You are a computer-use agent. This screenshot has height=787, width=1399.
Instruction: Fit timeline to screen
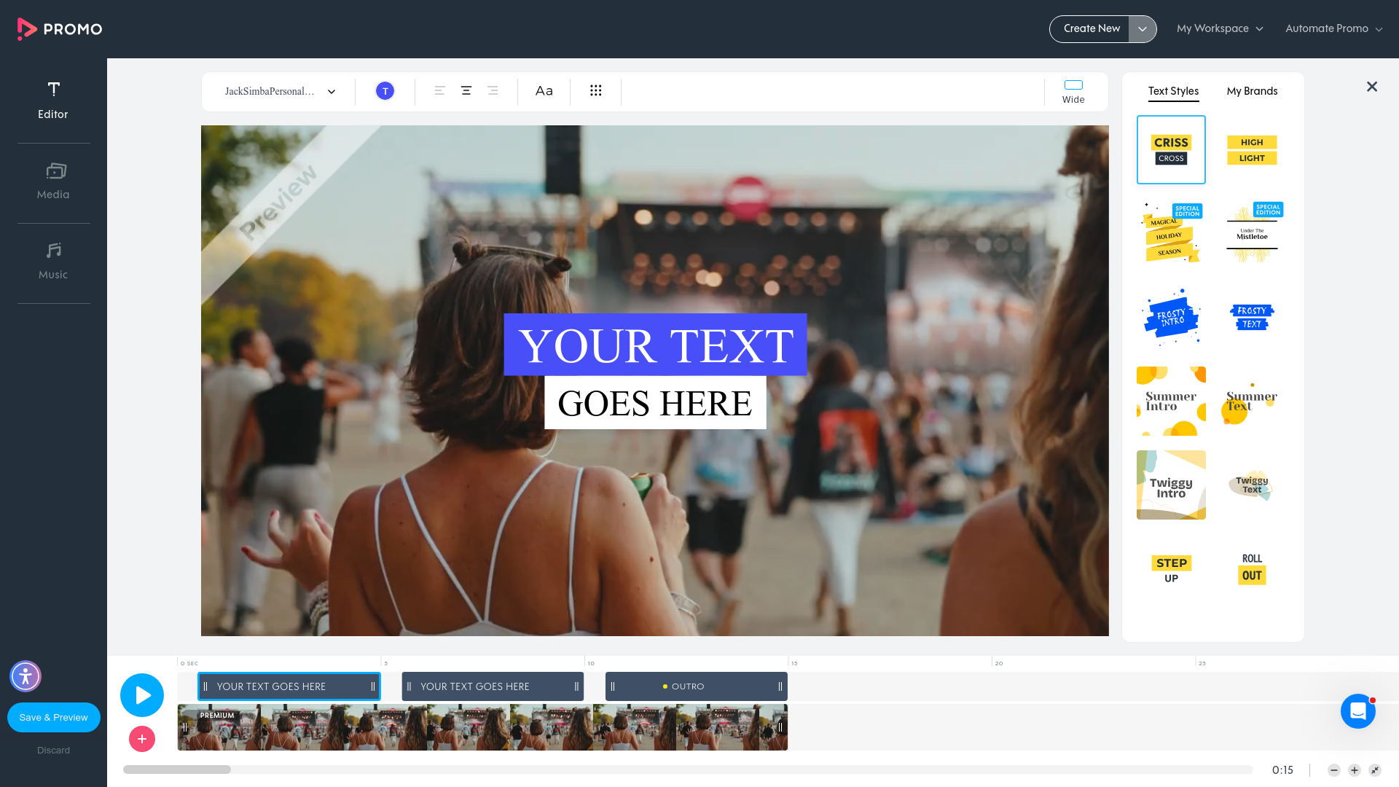[1375, 770]
